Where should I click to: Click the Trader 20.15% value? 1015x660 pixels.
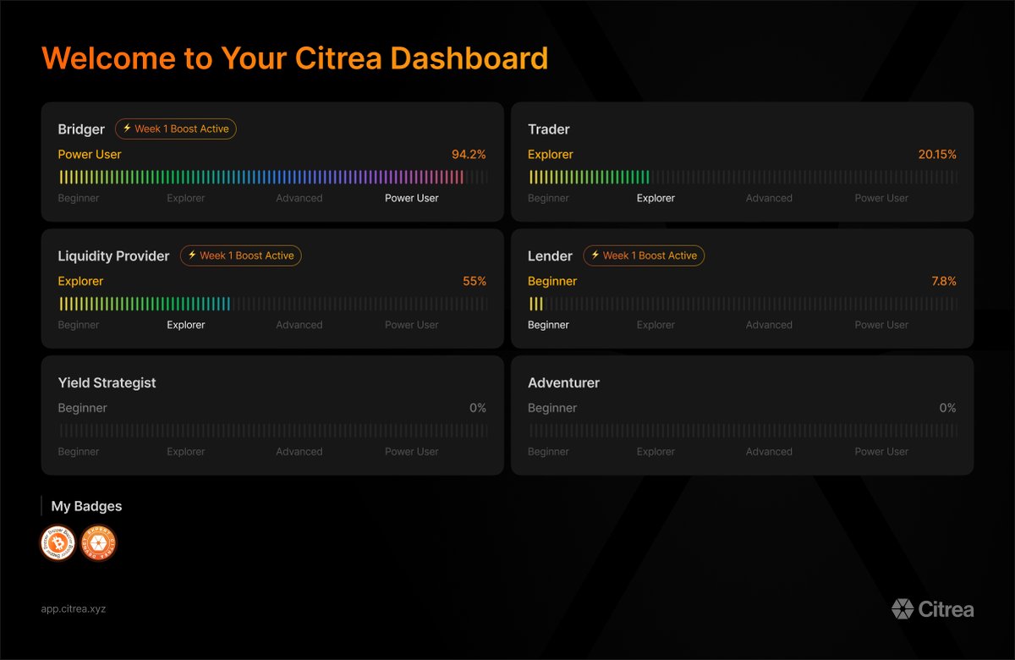pos(937,154)
